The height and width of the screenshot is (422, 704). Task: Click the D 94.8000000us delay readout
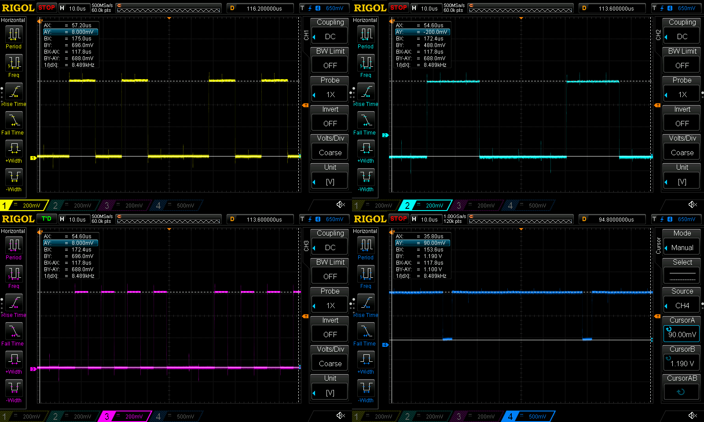click(612, 219)
